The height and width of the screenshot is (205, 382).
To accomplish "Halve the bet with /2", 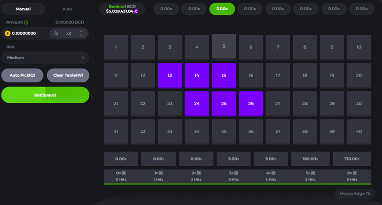I will point(56,33).
